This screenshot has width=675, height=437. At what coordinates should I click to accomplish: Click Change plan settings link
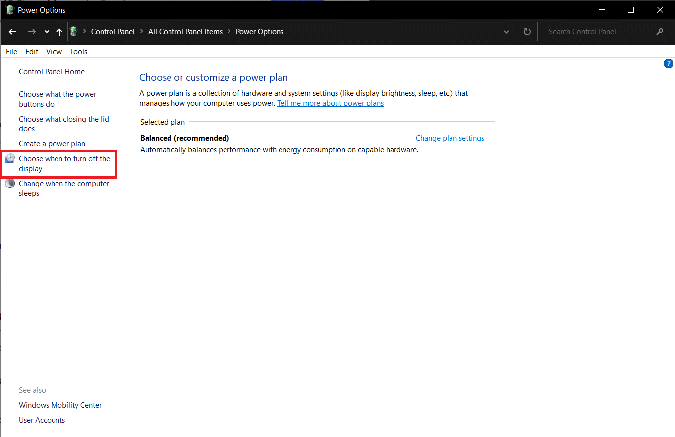pos(450,138)
